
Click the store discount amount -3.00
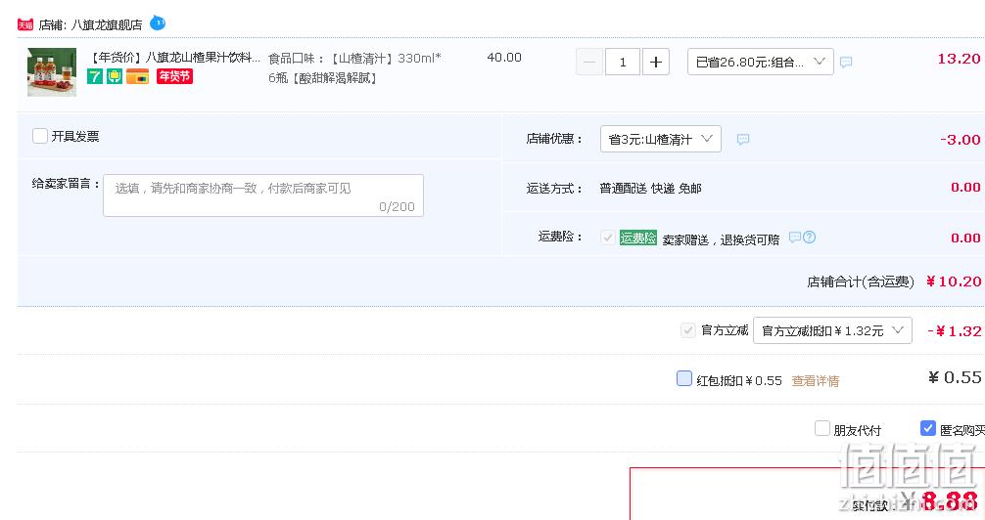[x=961, y=140]
